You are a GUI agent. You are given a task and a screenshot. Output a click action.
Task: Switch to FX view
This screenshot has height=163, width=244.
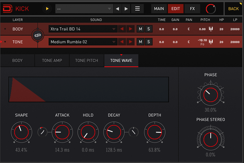[192, 9]
